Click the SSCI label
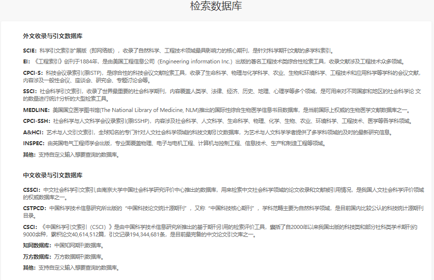This screenshot has width=434, height=280. click(x=30, y=91)
